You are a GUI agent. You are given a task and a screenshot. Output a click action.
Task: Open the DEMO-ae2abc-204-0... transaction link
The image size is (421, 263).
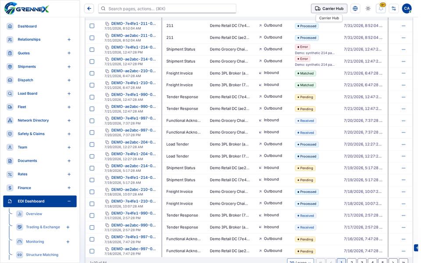pyautogui.click(x=133, y=142)
